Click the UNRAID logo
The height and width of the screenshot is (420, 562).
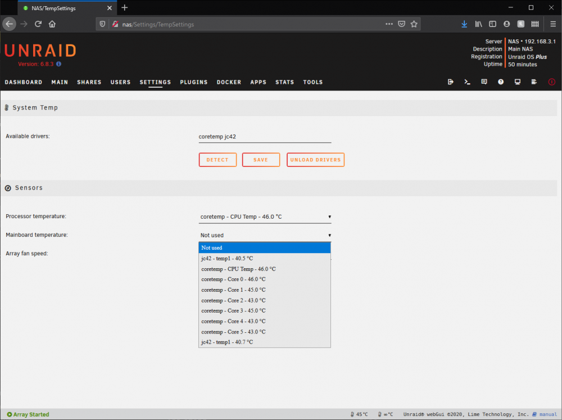click(x=40, y=51)
